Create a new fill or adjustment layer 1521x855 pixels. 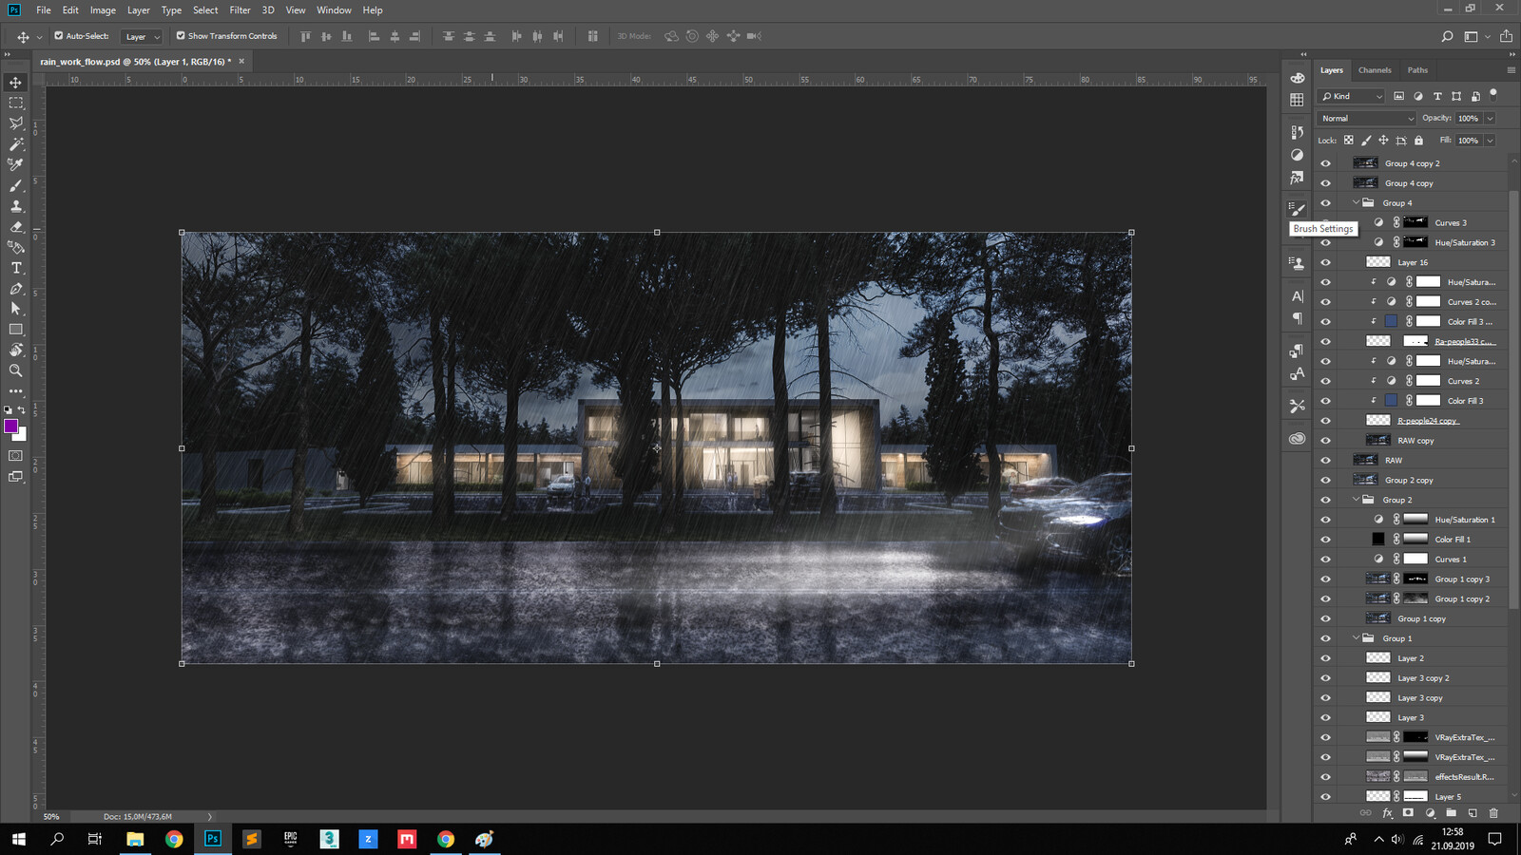(x=1430, y=813)
